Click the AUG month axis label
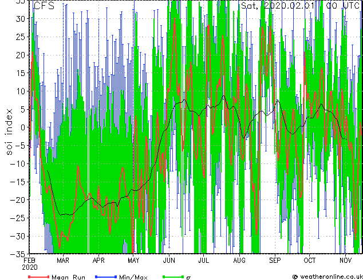The image size is (363, 280). point(239,261)
